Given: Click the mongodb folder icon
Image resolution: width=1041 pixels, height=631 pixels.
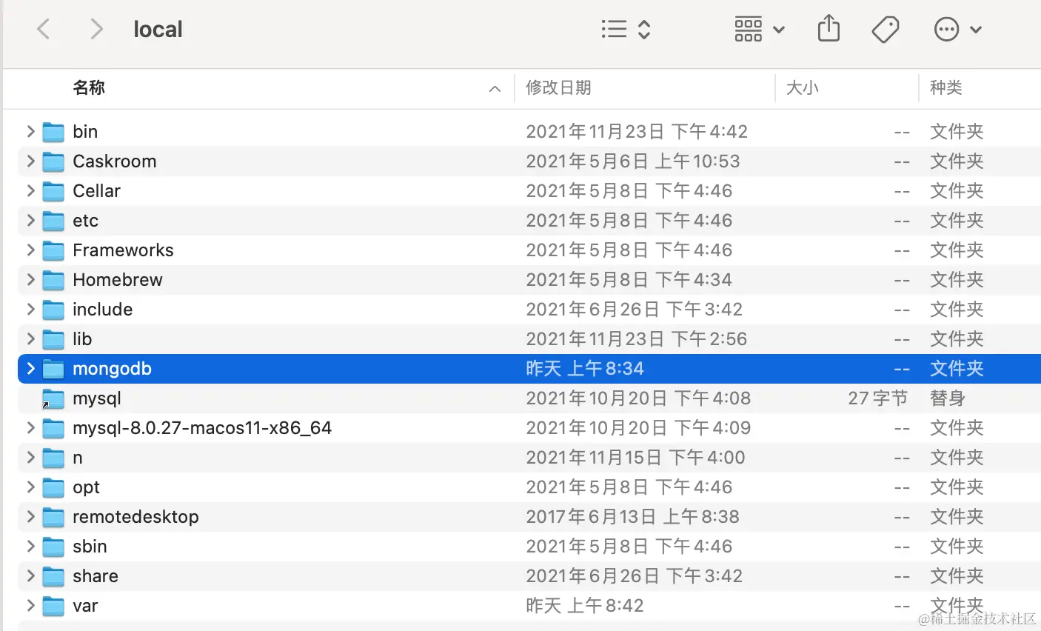Looking at the screenshot, I should point(53,369).
